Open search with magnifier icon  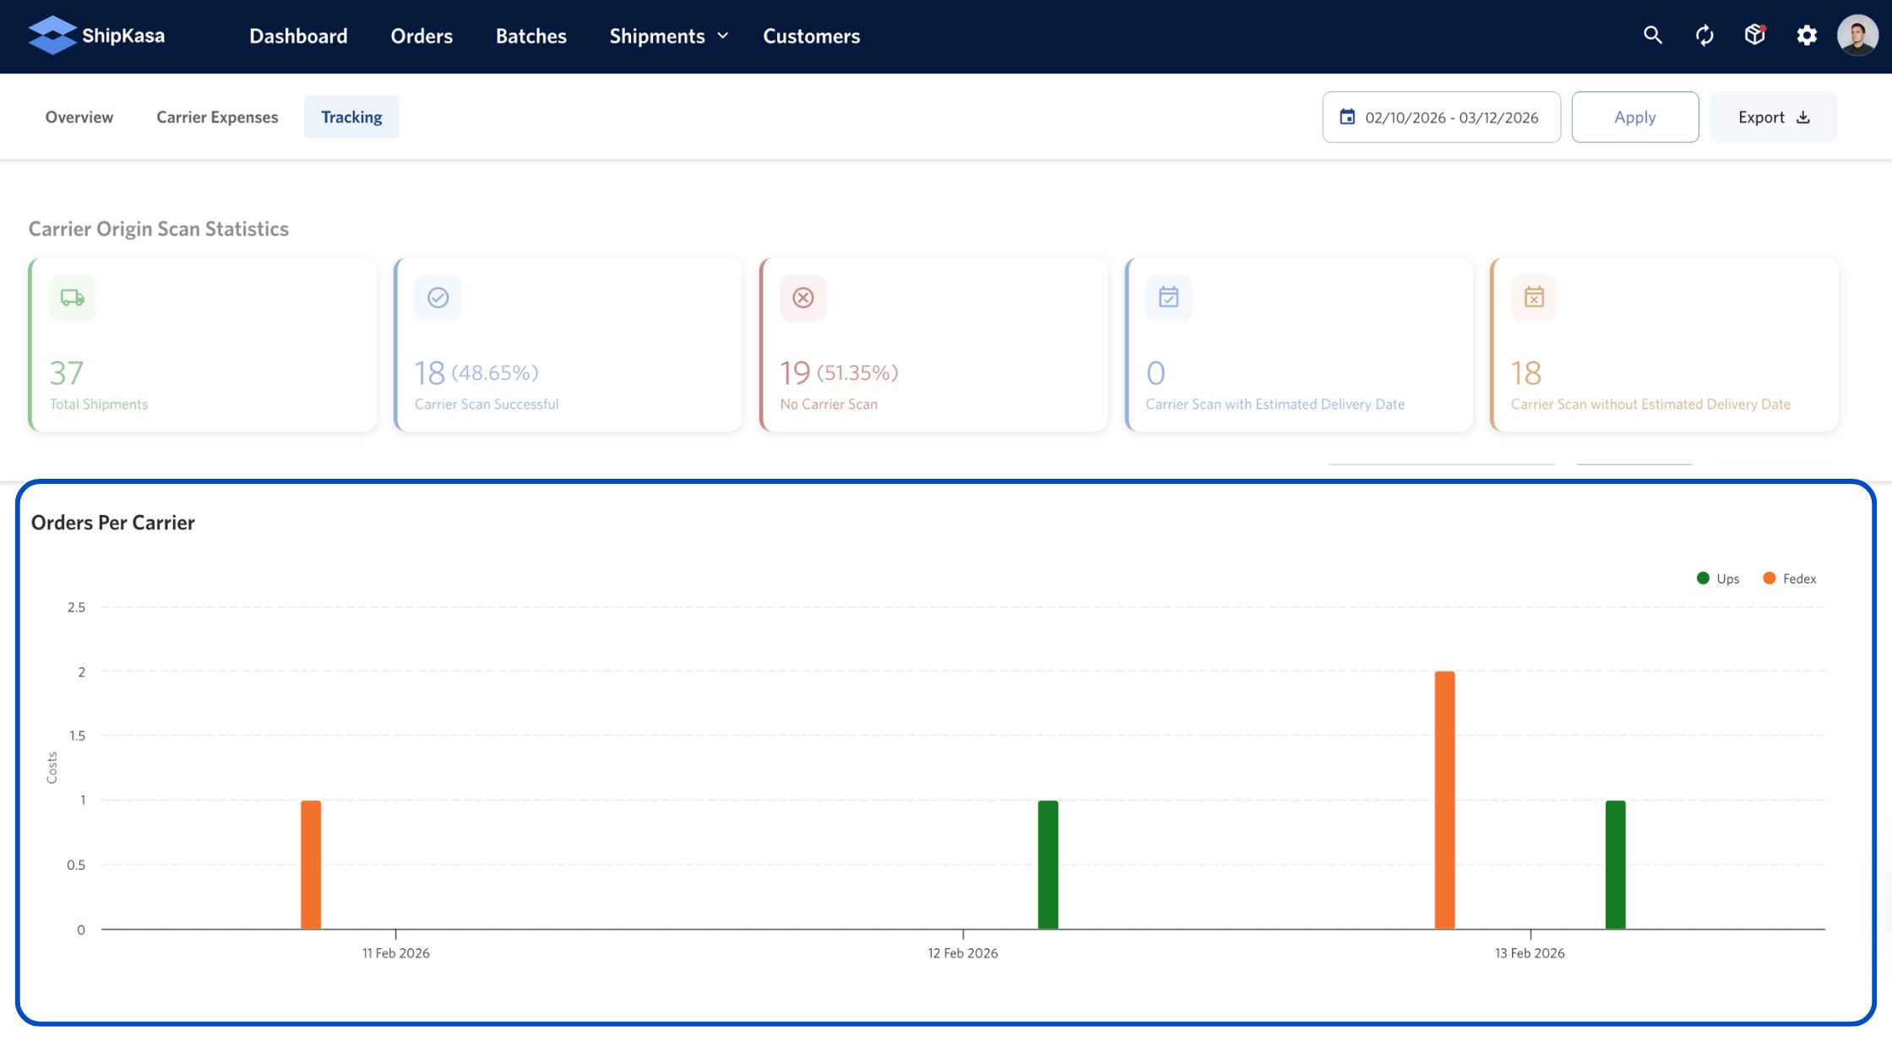(x=1652, y=35)
